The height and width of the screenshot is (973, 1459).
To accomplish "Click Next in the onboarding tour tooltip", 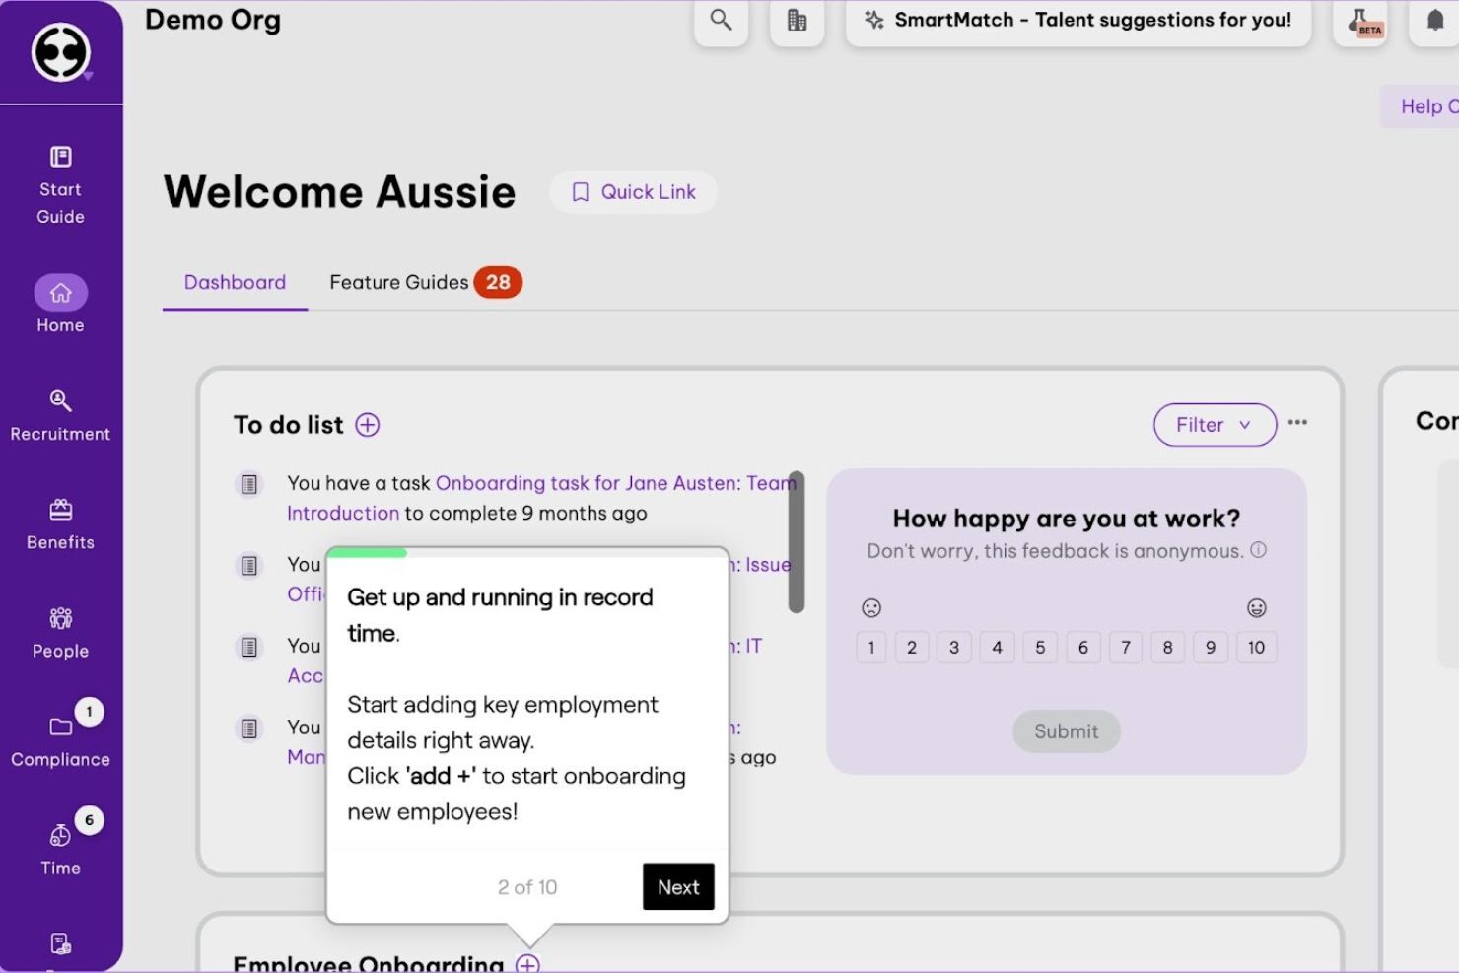I will coord(677,886).
